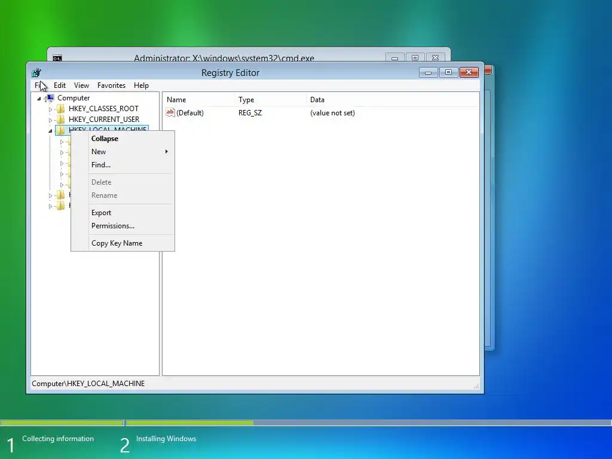Click the HKEY_CLASSES_ROOT folder icon
Viewport: 612px width, 459px height.
[x=60, y=109]
